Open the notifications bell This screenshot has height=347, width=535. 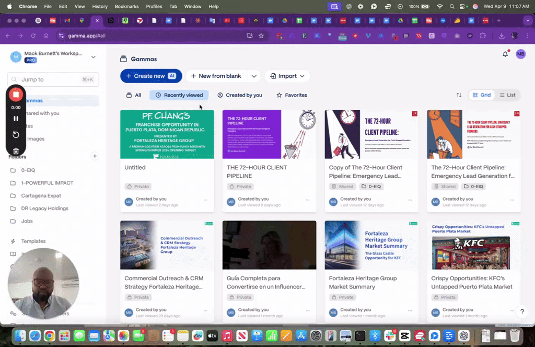[x=505, y=54]
